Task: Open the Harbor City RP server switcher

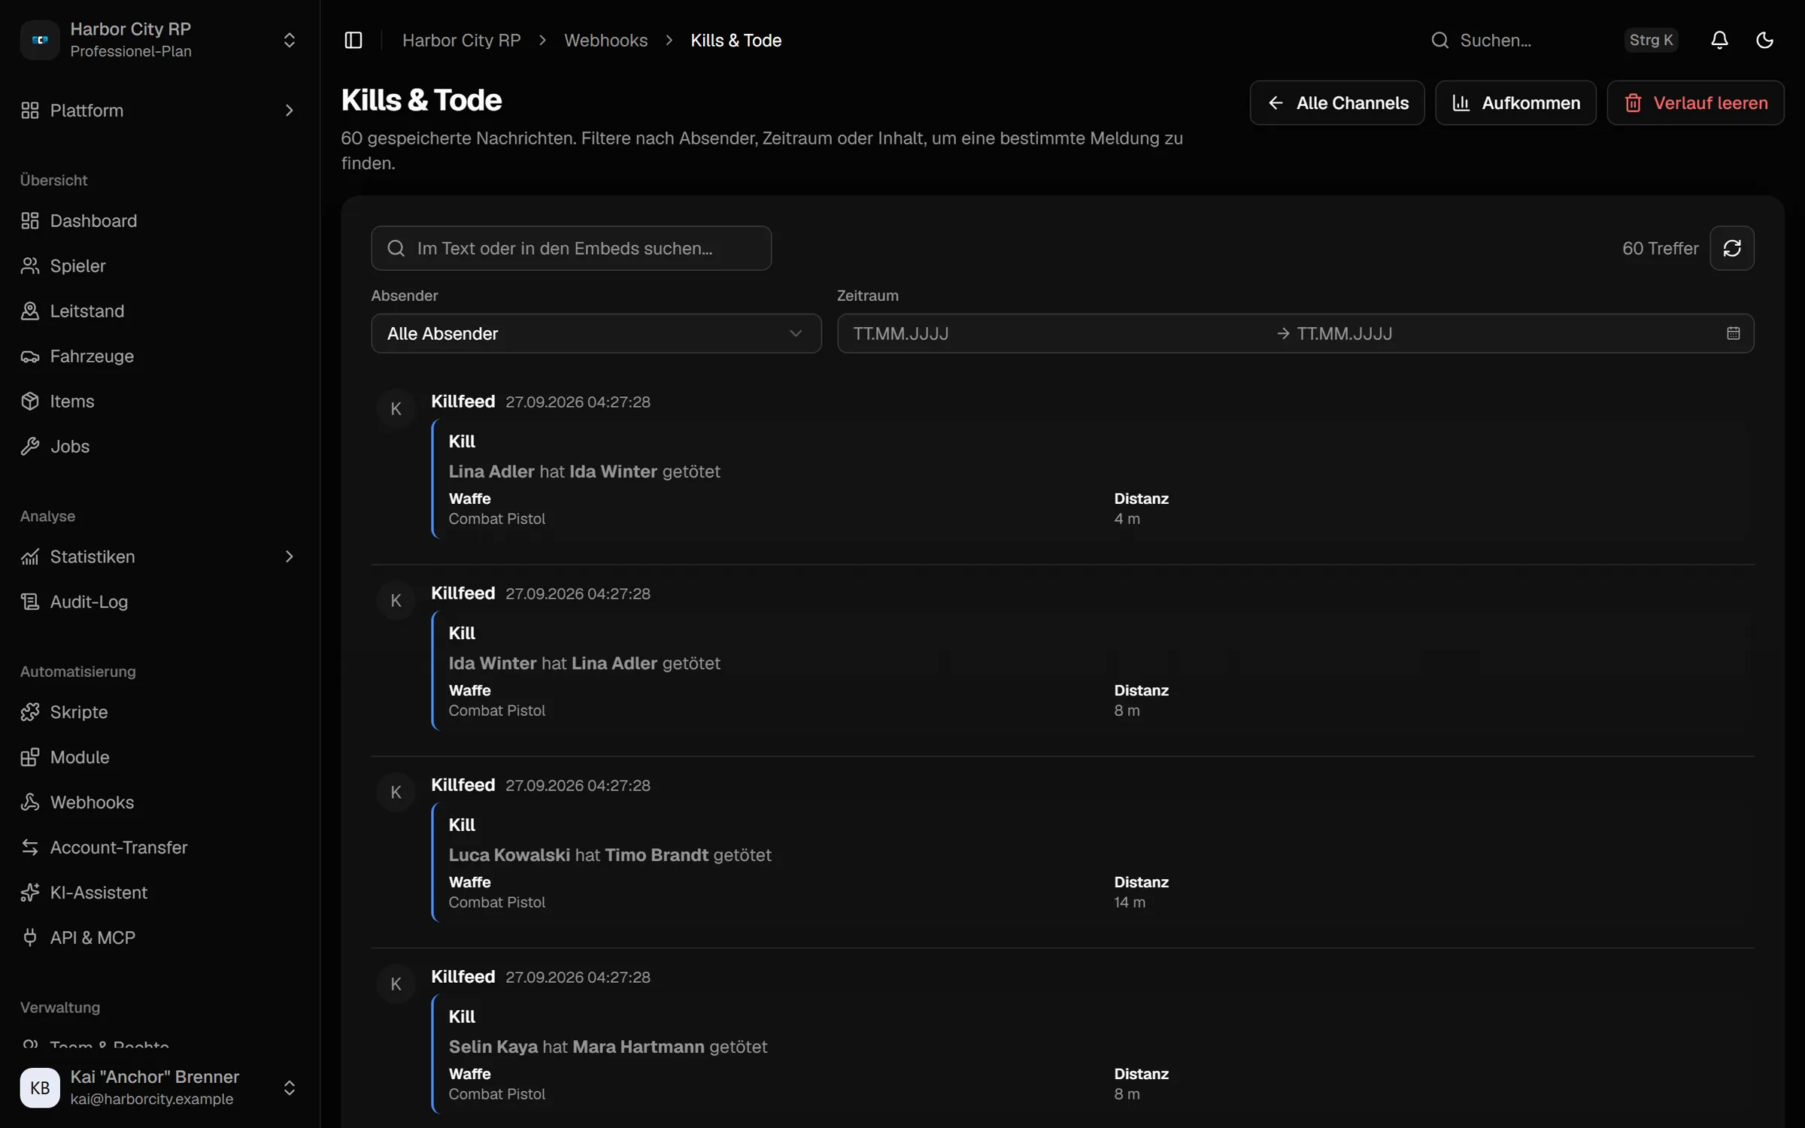Action: tap(159, 40)
